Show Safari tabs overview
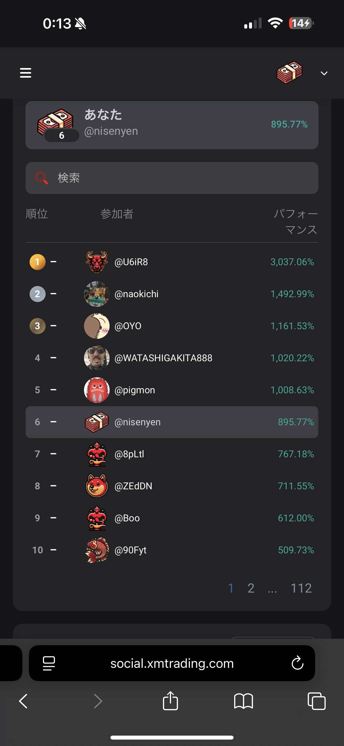Viewport: 344px width, 746px height. (316, 701)
